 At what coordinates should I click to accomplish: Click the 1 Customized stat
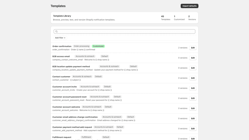click(179, 18)
